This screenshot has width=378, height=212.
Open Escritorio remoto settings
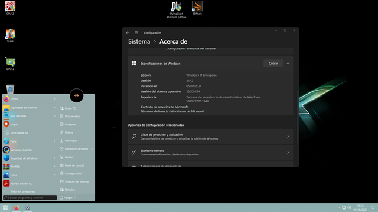pyautogui.click(x=210, y=153)
